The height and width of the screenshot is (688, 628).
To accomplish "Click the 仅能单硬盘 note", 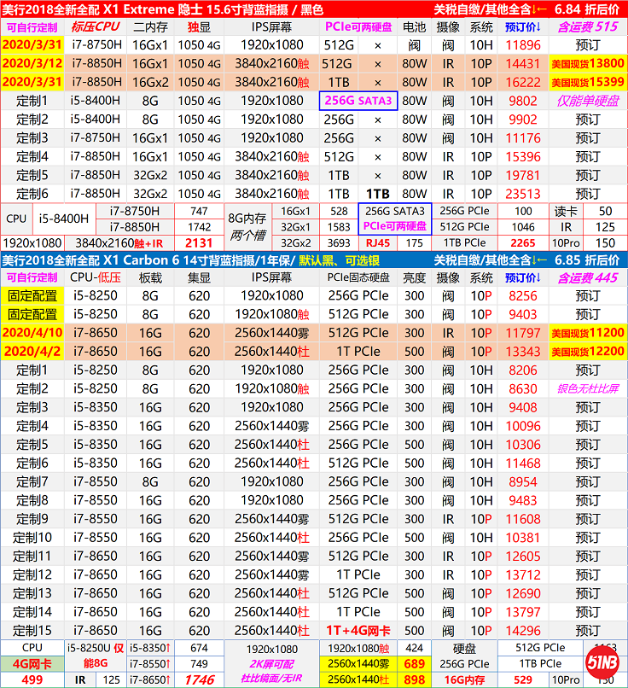I will (587, 101).
